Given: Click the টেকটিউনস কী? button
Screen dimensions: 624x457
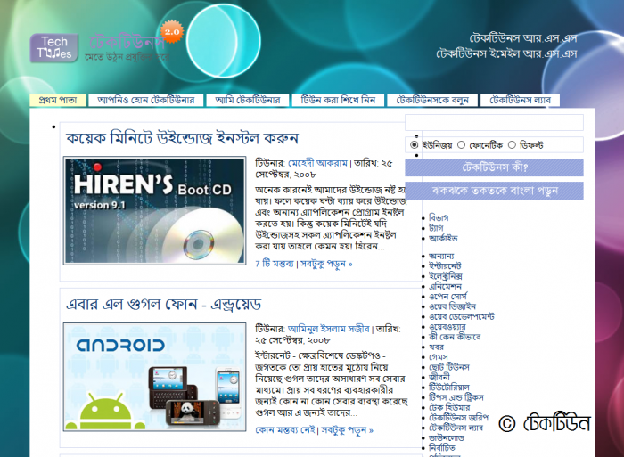Looking at the screenshot, I should [x=494, y=167].
